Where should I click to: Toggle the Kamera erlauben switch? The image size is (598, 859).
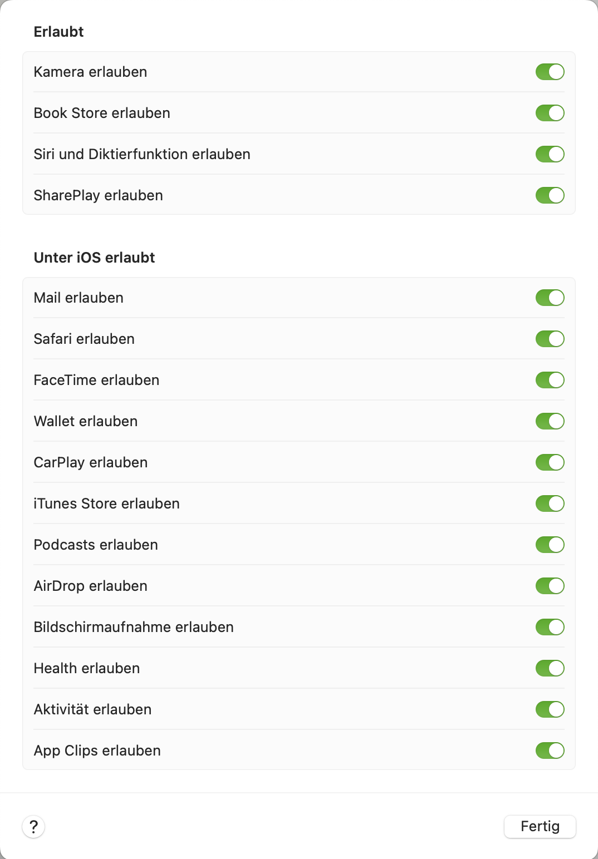[550, 72]
